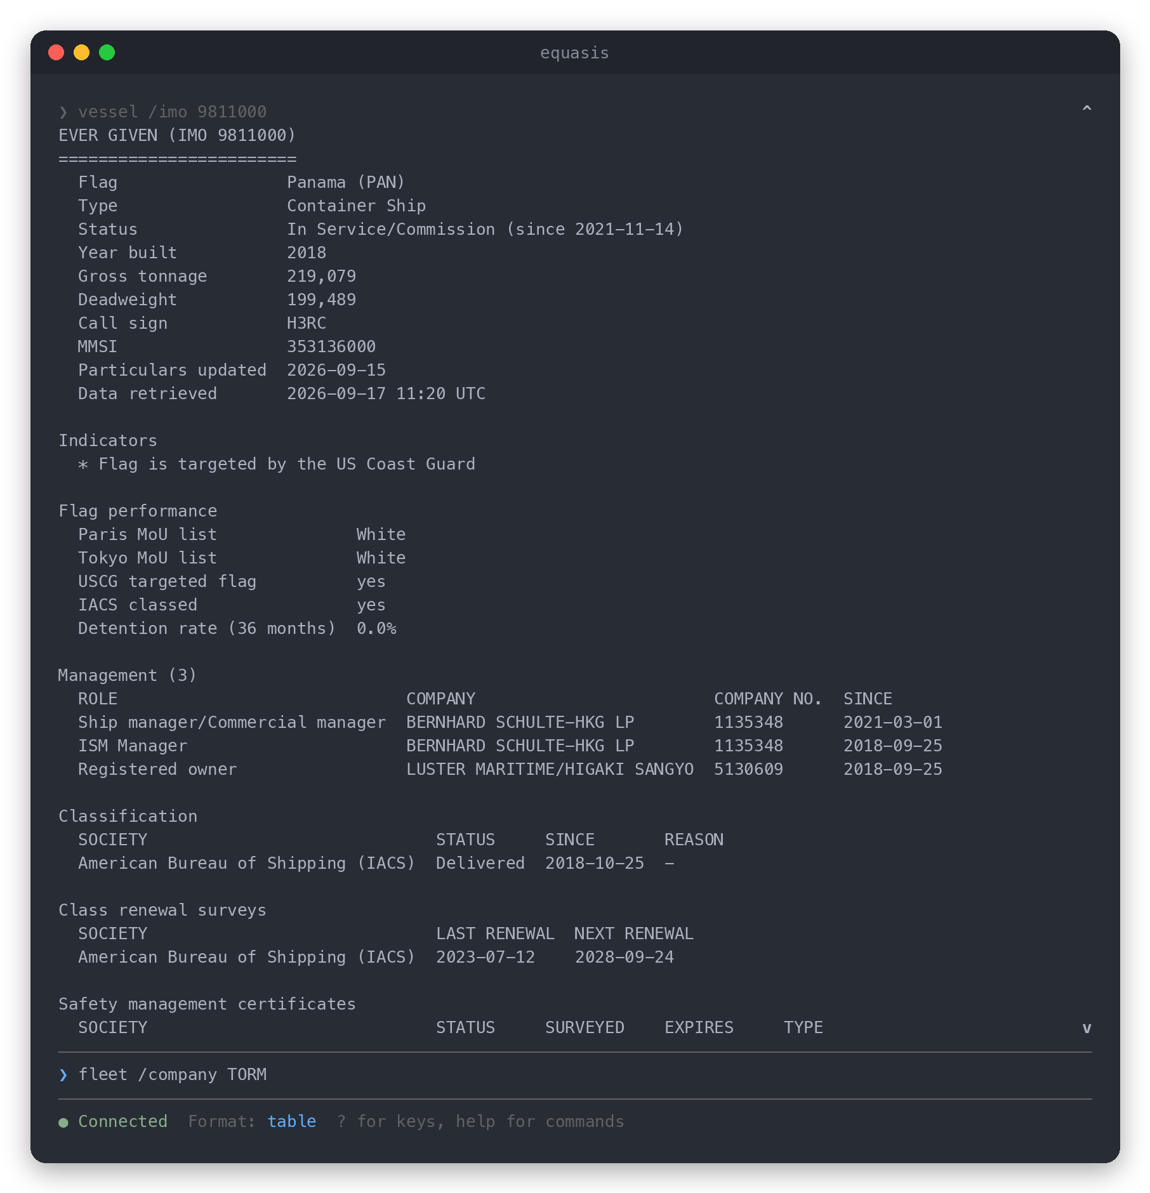Select particulars updated date 2026-09-15
The image size is (1150, 1193).
[x=336, y=370]
